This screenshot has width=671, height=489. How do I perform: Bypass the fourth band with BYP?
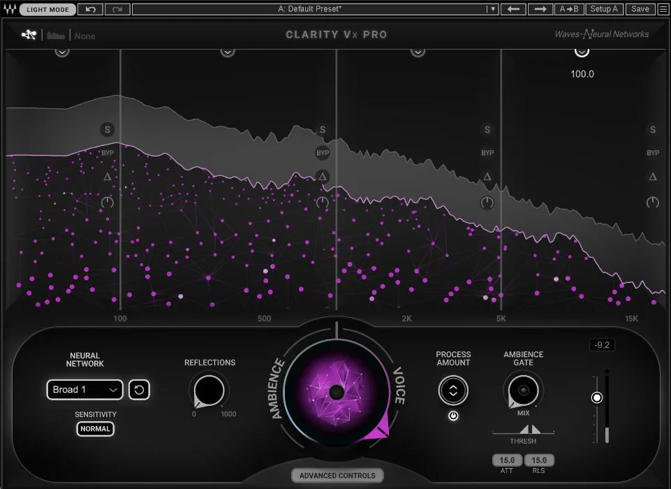coord(653,153)
